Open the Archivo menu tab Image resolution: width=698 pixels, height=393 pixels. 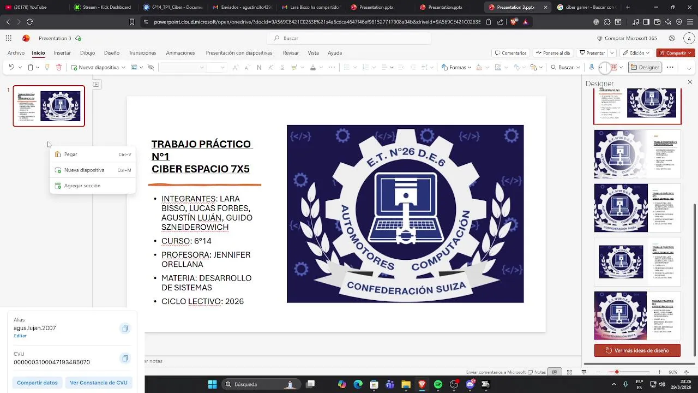(16, 53)
